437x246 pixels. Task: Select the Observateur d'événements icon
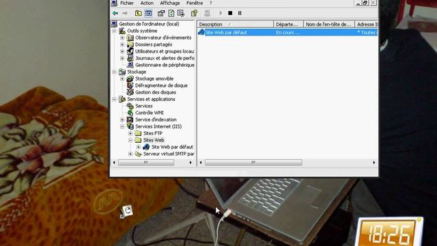pyautogui.click(x=130, y=38)
